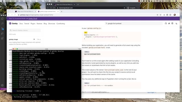The width and height of the screenshot is (182, 102).
Task: Click the Gatsby logo in the site header
Action: pyautogui.click(x=13, y=24)
